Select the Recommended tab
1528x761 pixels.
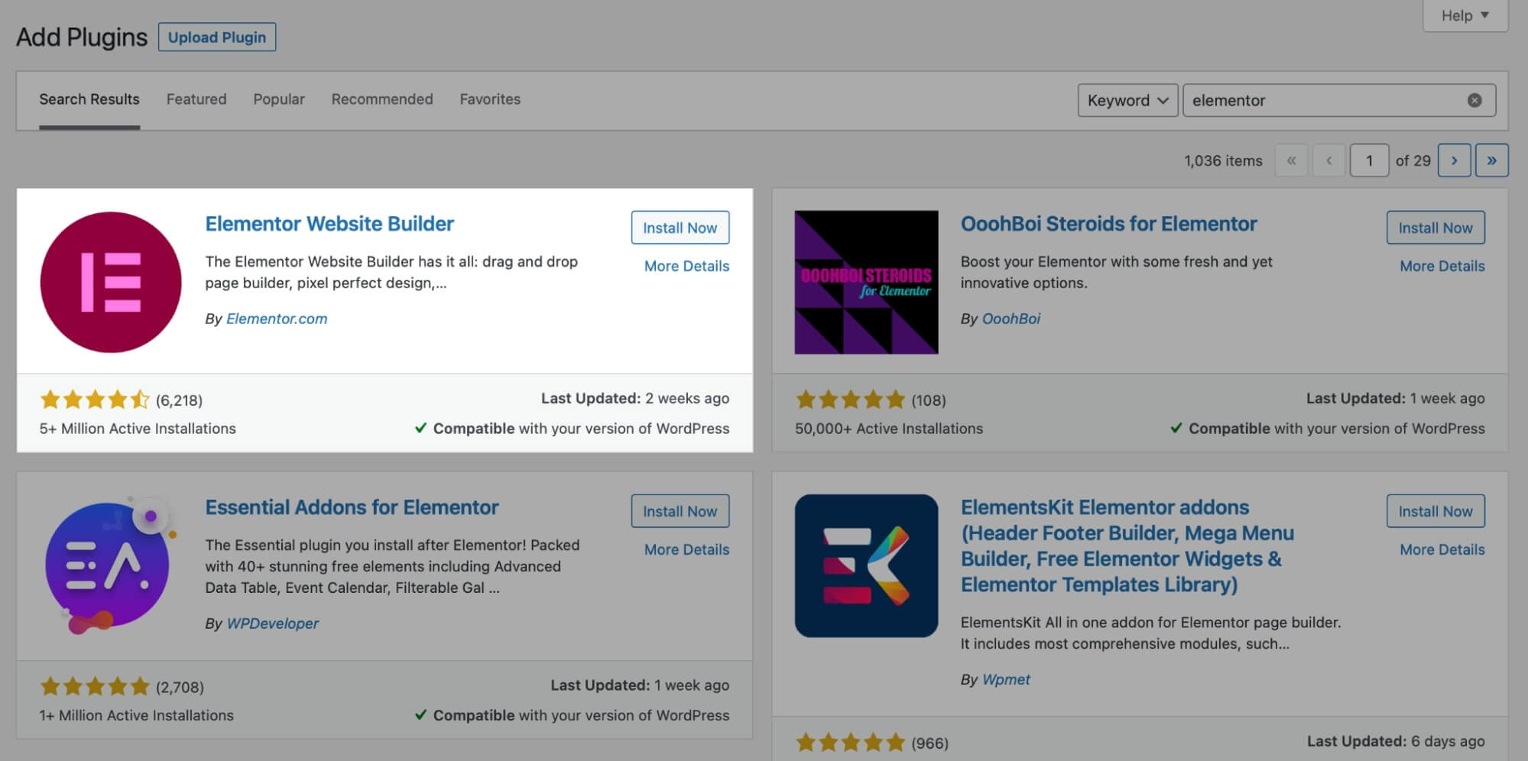click(x=382, y=99)
